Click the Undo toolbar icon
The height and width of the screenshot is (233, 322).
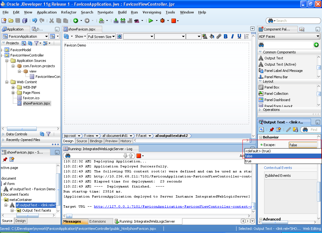(x=35, y=20)
